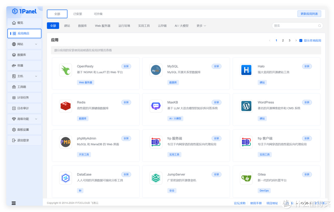Click the Redis app icon
Viewport: 334px width, 212px height.
click(x=66, y=106)
